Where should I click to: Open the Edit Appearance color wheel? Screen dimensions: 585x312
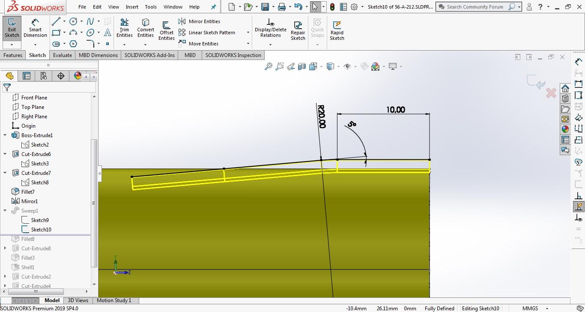pyautogui.click(x=376, y=66)
